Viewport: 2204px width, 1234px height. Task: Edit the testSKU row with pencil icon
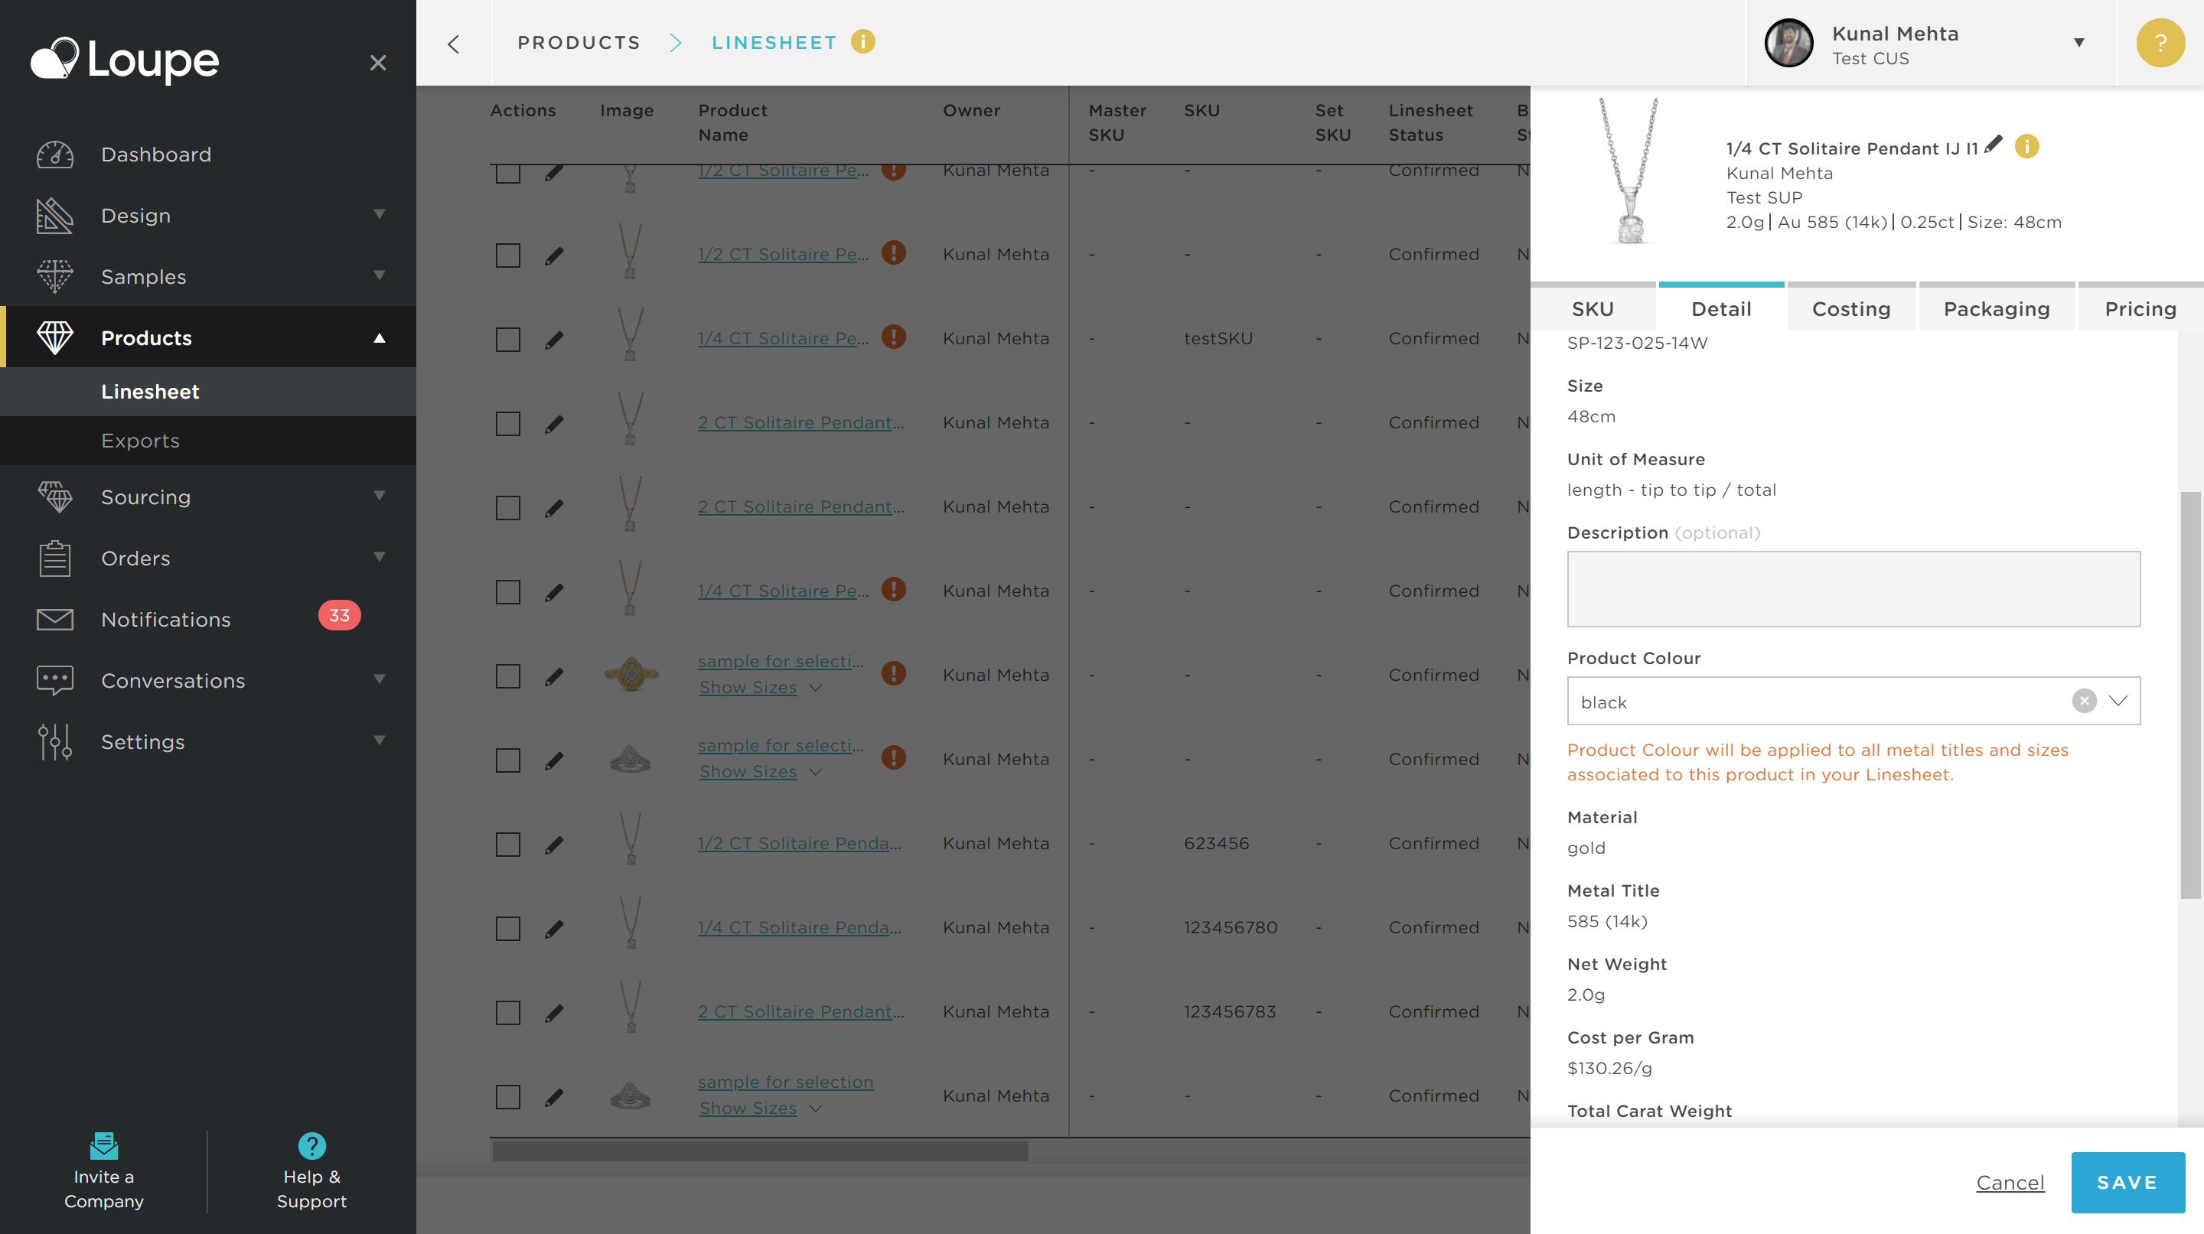(553, 340)
